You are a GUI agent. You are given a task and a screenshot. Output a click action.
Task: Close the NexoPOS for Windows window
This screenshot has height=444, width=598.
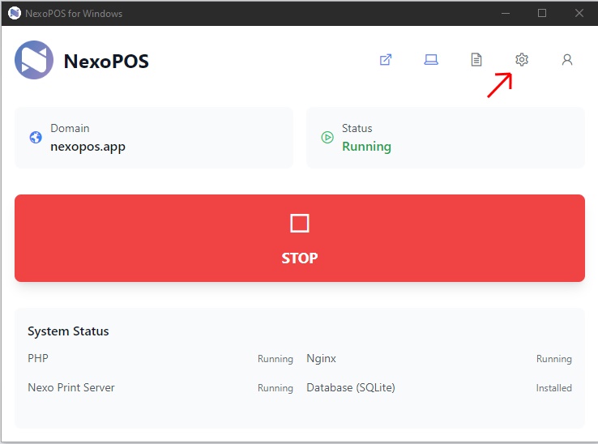click(x=579, y=13)
